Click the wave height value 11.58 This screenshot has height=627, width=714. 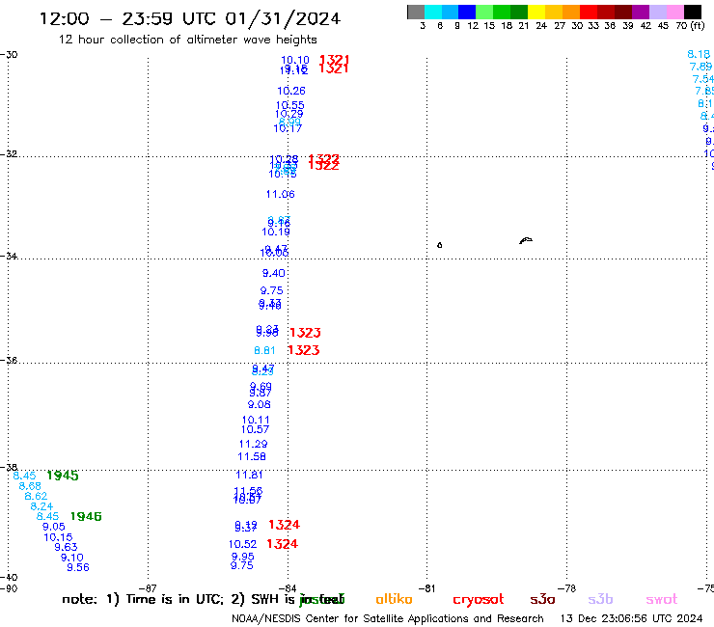tap(252, 456)
